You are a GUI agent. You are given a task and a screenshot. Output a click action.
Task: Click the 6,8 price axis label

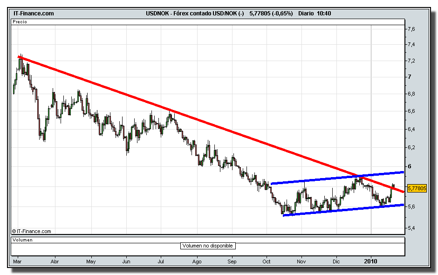tap(411, 94)
